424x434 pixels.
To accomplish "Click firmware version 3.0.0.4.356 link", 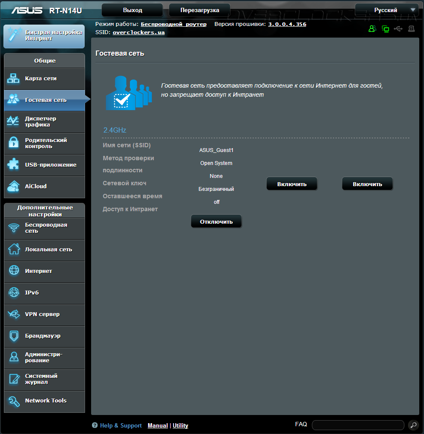I will click(x=287, y=24).
